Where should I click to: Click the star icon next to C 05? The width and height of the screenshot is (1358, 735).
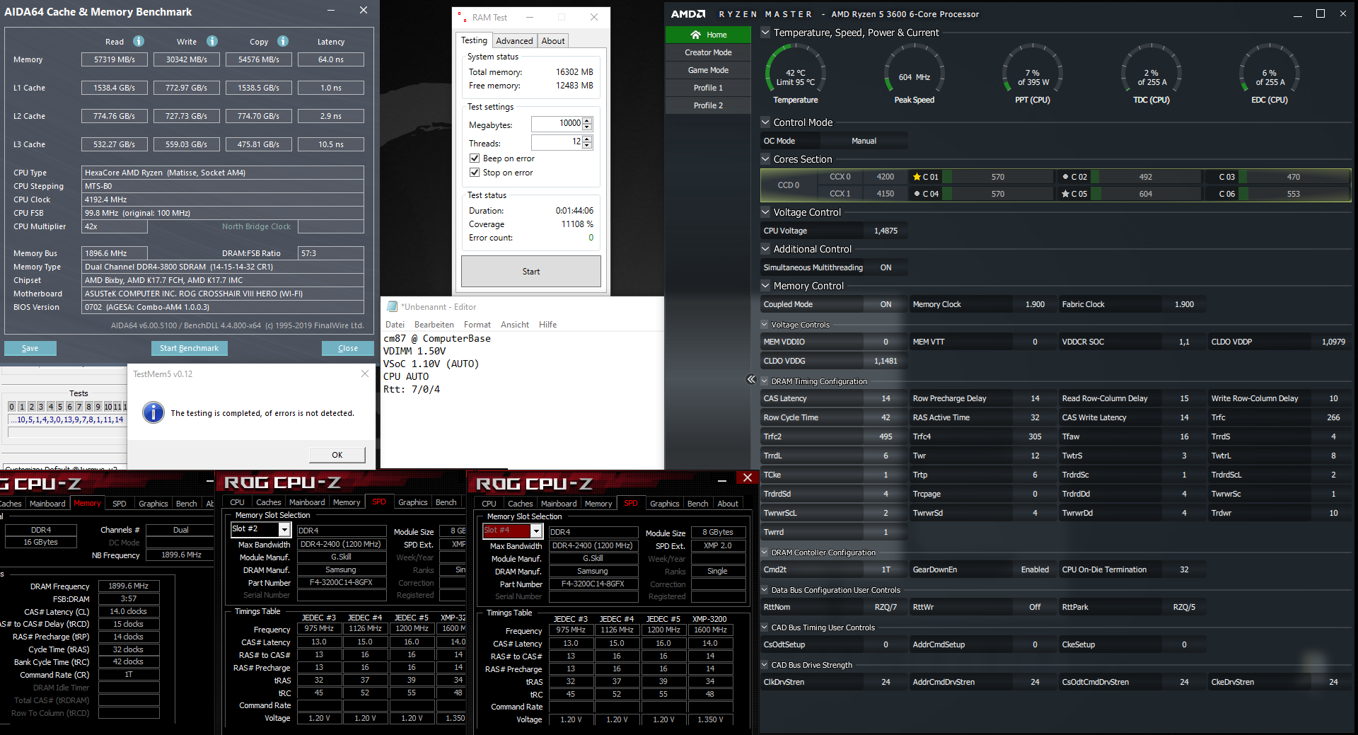point(1065,194)
